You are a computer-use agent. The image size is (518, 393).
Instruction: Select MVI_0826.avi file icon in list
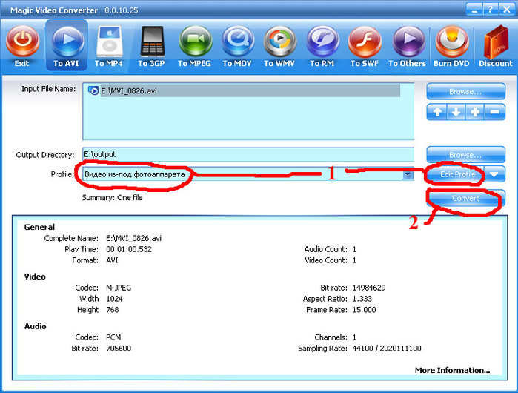click(93, 90)
